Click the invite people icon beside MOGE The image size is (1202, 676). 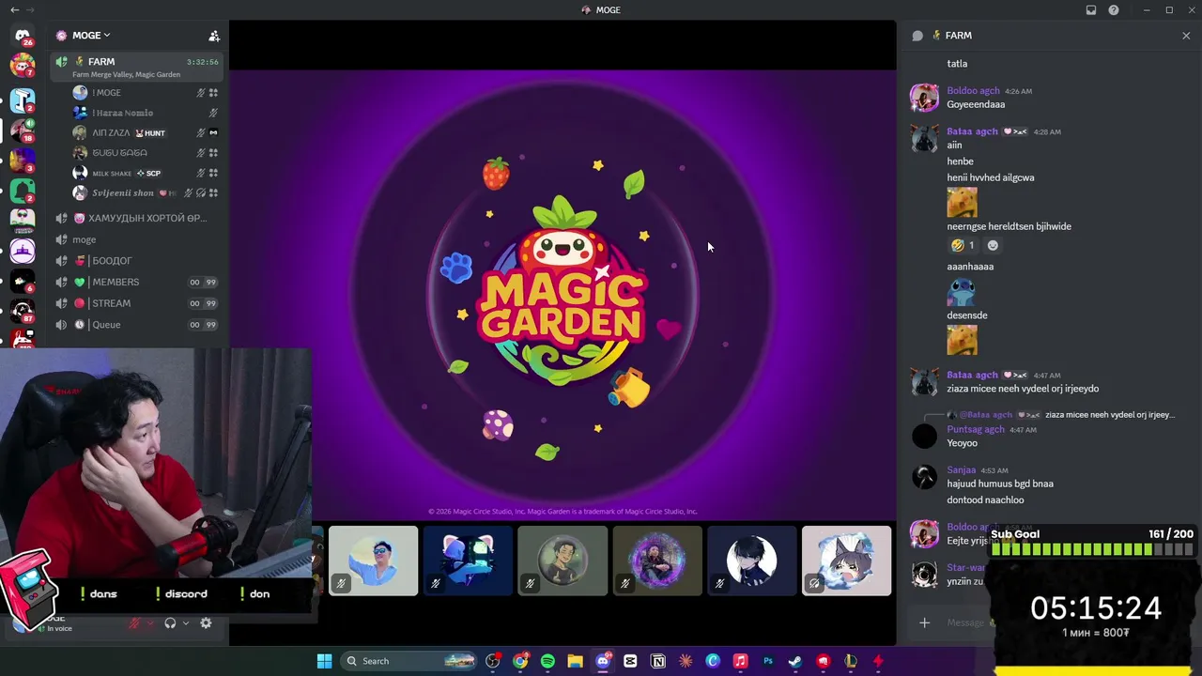[x=214, y=36]
